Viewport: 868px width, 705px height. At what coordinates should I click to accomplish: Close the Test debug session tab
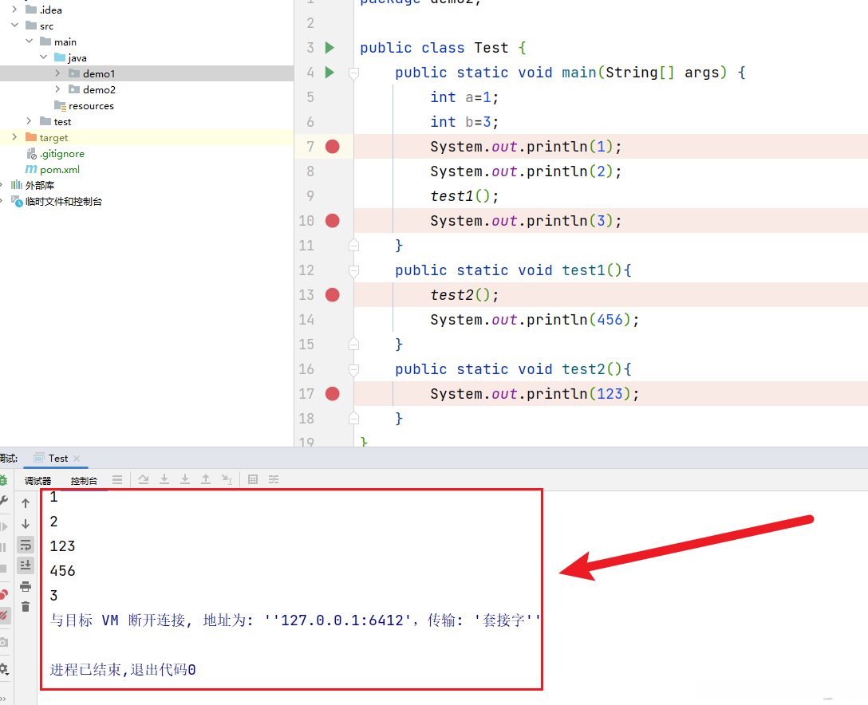click(77, 459)
